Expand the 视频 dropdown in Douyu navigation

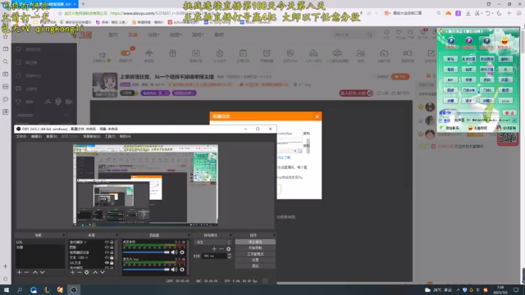(x=176, y=34)
